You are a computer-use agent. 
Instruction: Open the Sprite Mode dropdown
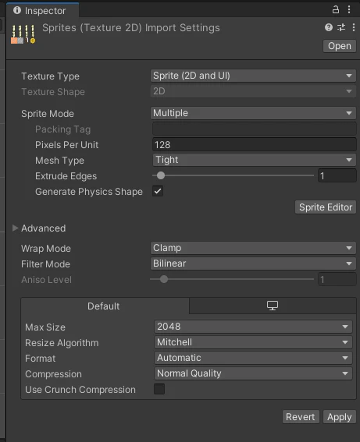pos(253,113)
